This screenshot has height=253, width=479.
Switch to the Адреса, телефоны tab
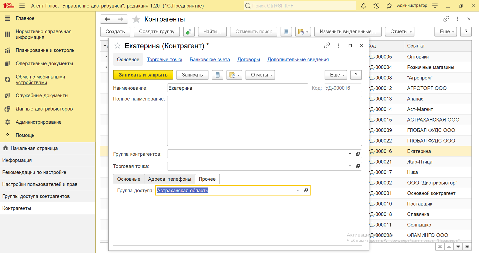[x=169, y=179]
